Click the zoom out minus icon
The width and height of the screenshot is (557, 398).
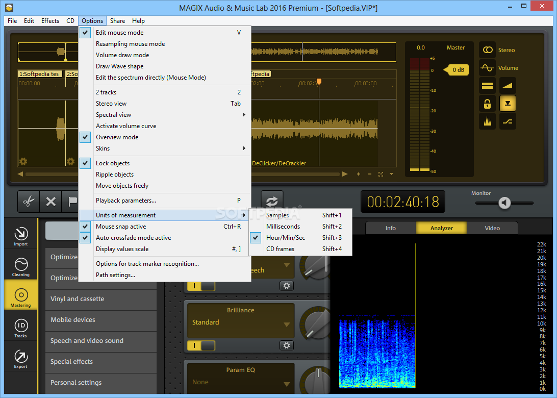tap(370, 174)
